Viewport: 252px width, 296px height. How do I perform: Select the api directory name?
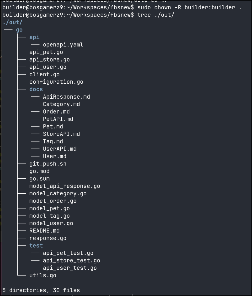coord(34,37)
